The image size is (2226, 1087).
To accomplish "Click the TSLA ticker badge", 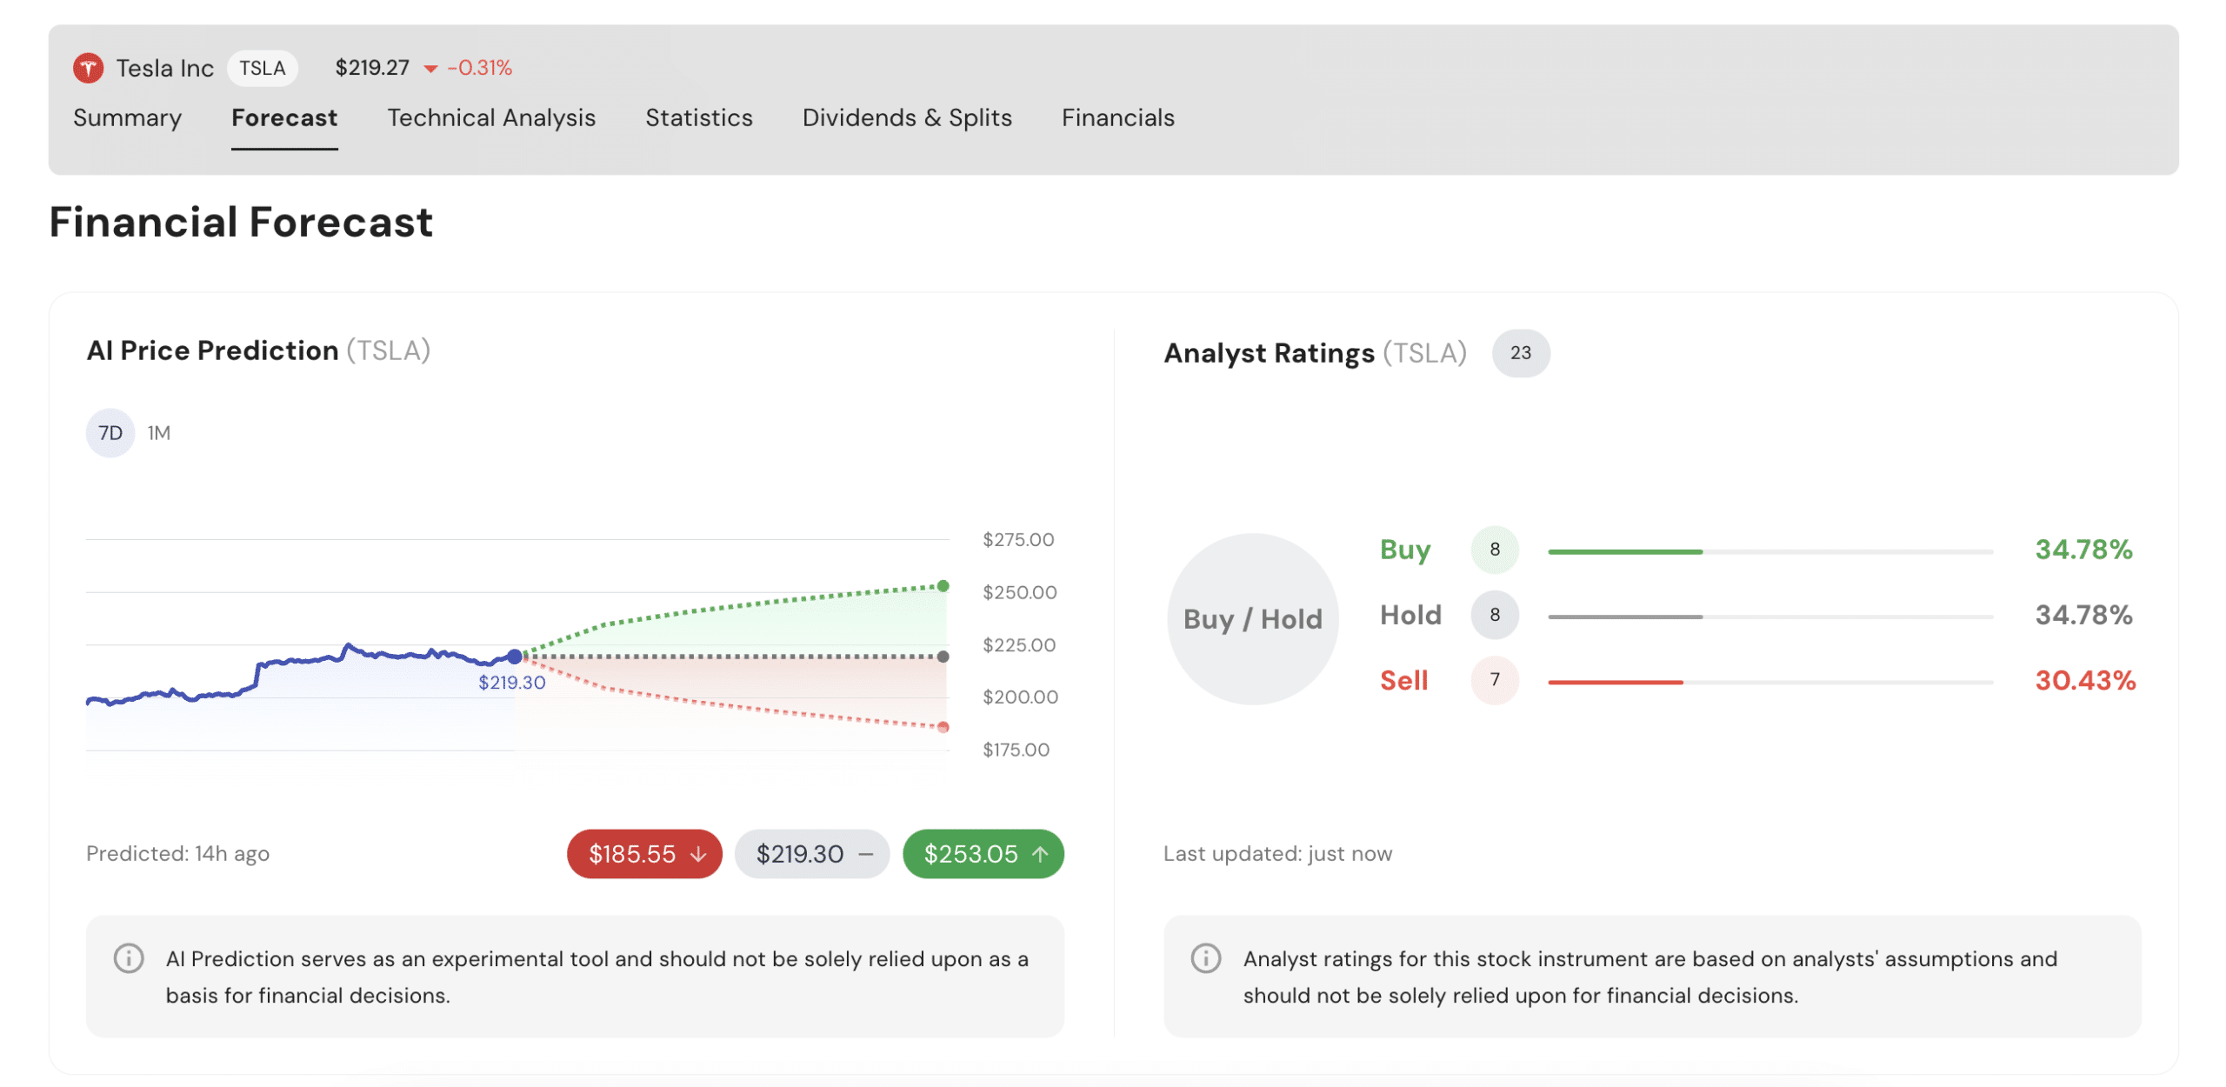I will pyautogui.click(x=262, y=68).
